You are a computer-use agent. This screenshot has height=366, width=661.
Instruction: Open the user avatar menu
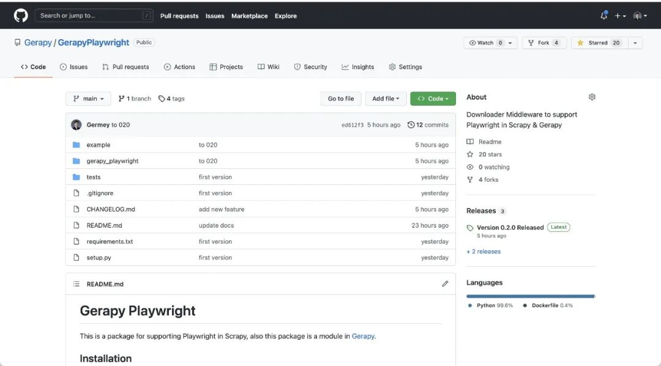640,15
